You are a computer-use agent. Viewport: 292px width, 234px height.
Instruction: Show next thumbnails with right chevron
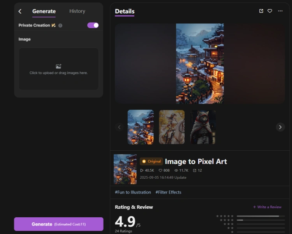[x=280, y=127]
